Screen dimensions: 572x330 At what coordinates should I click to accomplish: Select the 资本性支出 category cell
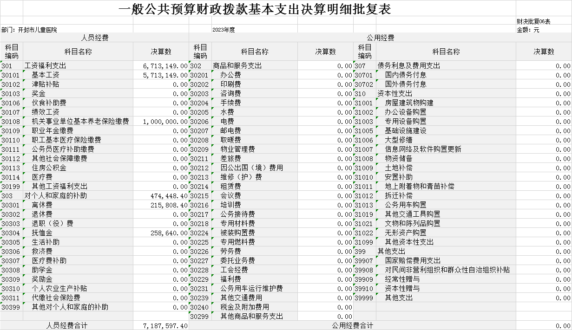pos(394,94)
